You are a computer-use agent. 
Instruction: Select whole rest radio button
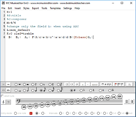[16, 84]
